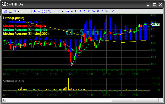Expand the drawing tools dropdown arrow

click(x=62, y=11)
